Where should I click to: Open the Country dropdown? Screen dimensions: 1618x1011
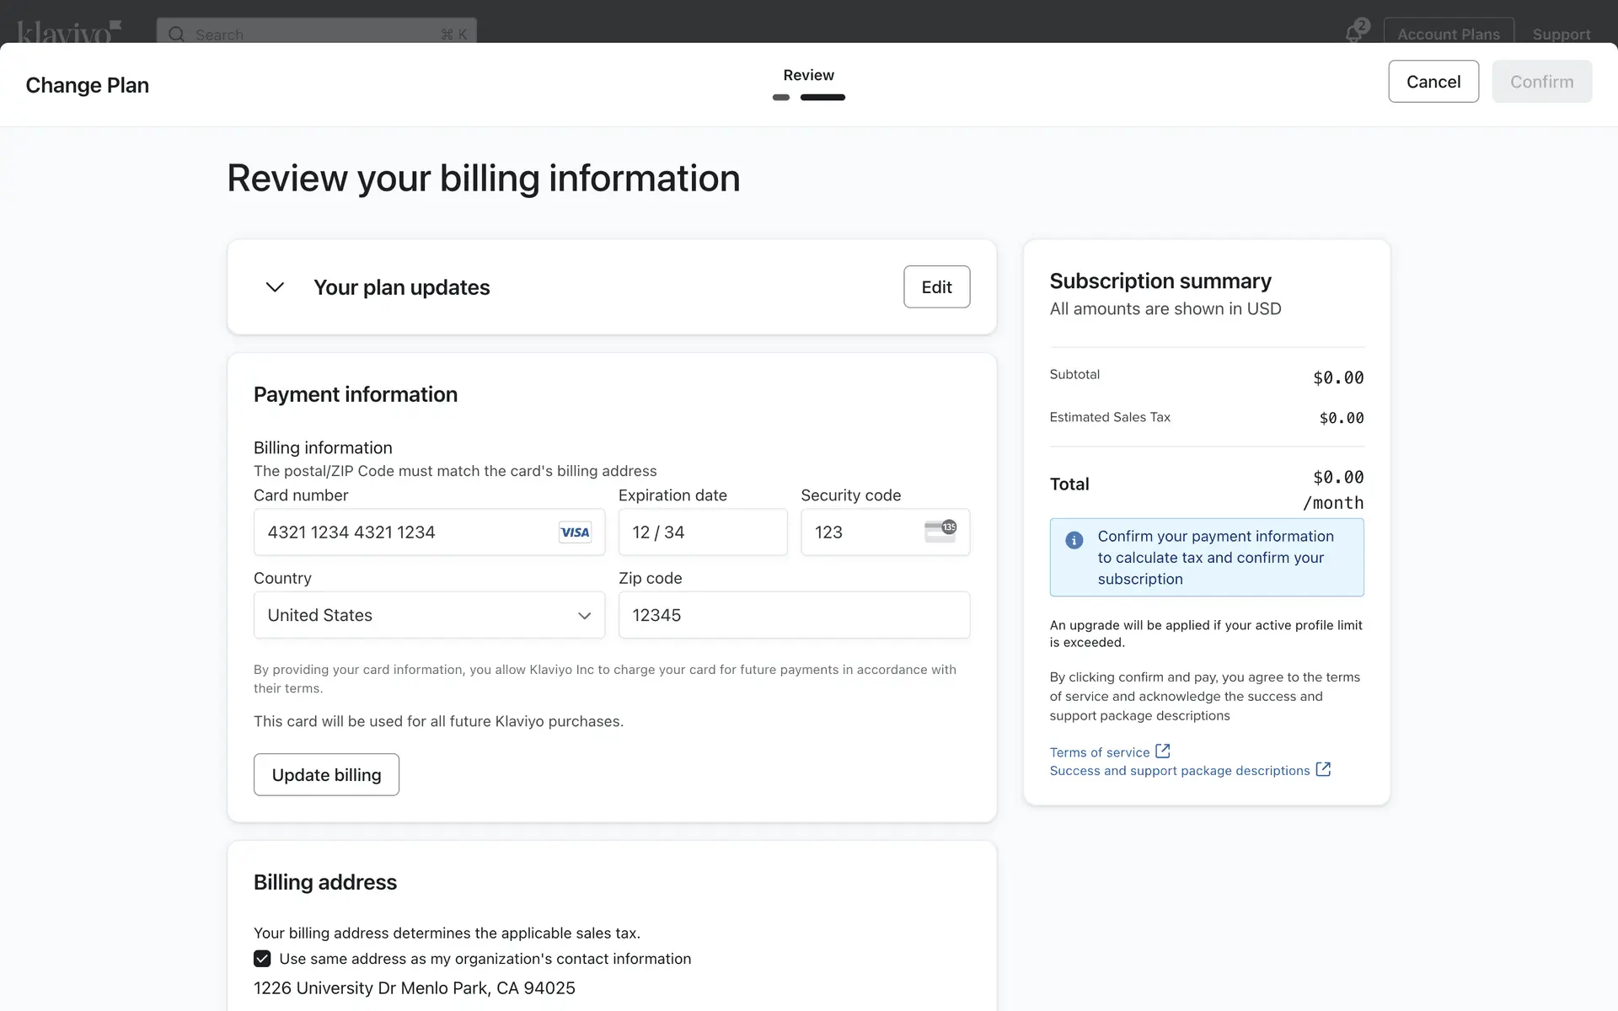pyautogui.click(x=429, y=615)
